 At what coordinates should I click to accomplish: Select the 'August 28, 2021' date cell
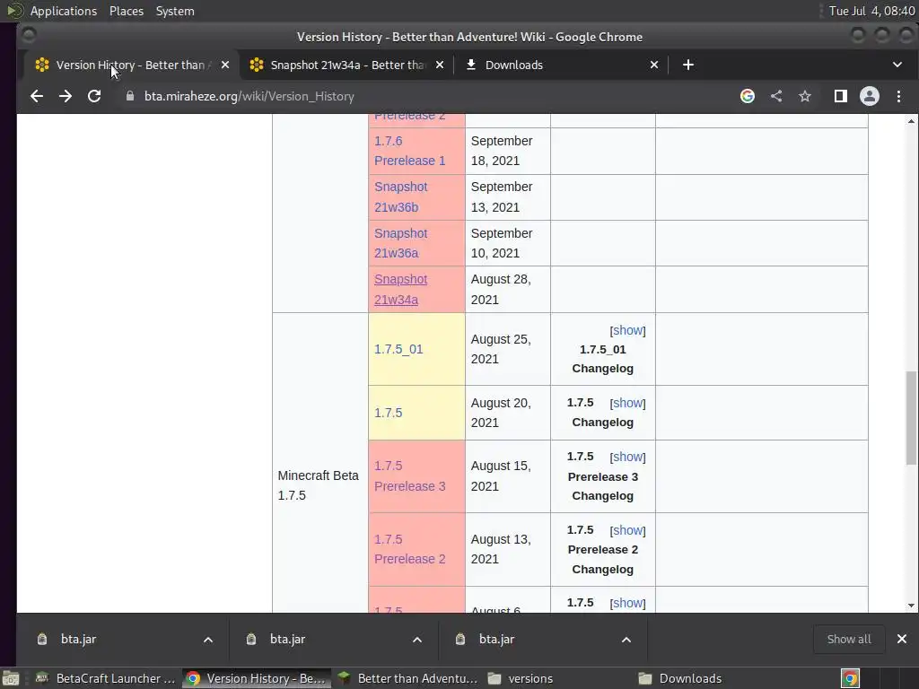click(508, 290)
